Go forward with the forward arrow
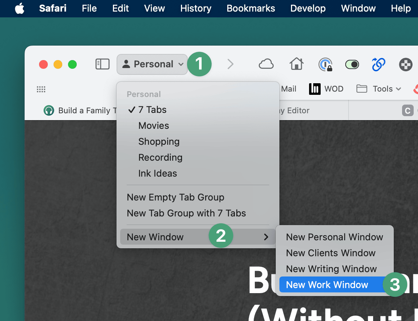This screenshot has height=321, width=418. pos(231,64)
